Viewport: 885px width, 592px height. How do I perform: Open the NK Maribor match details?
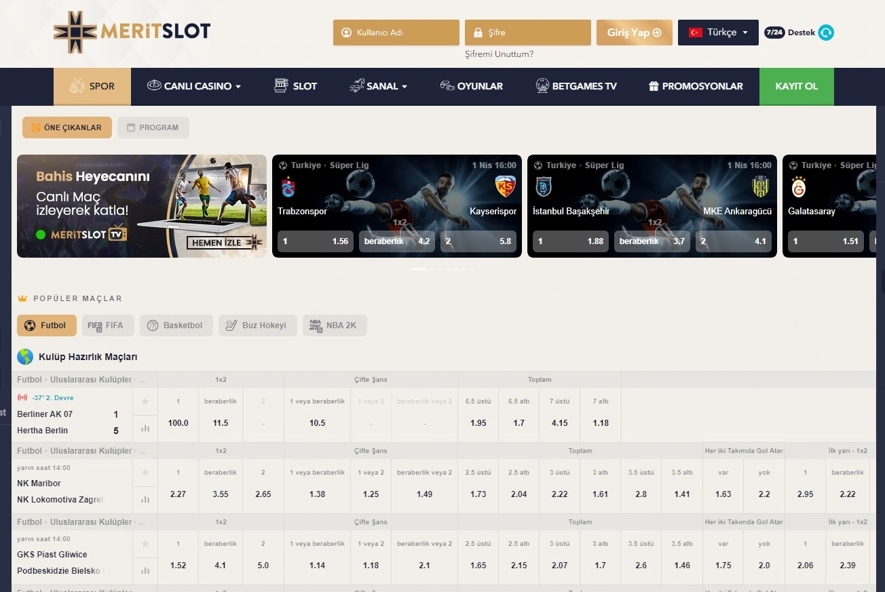(39, 484)
